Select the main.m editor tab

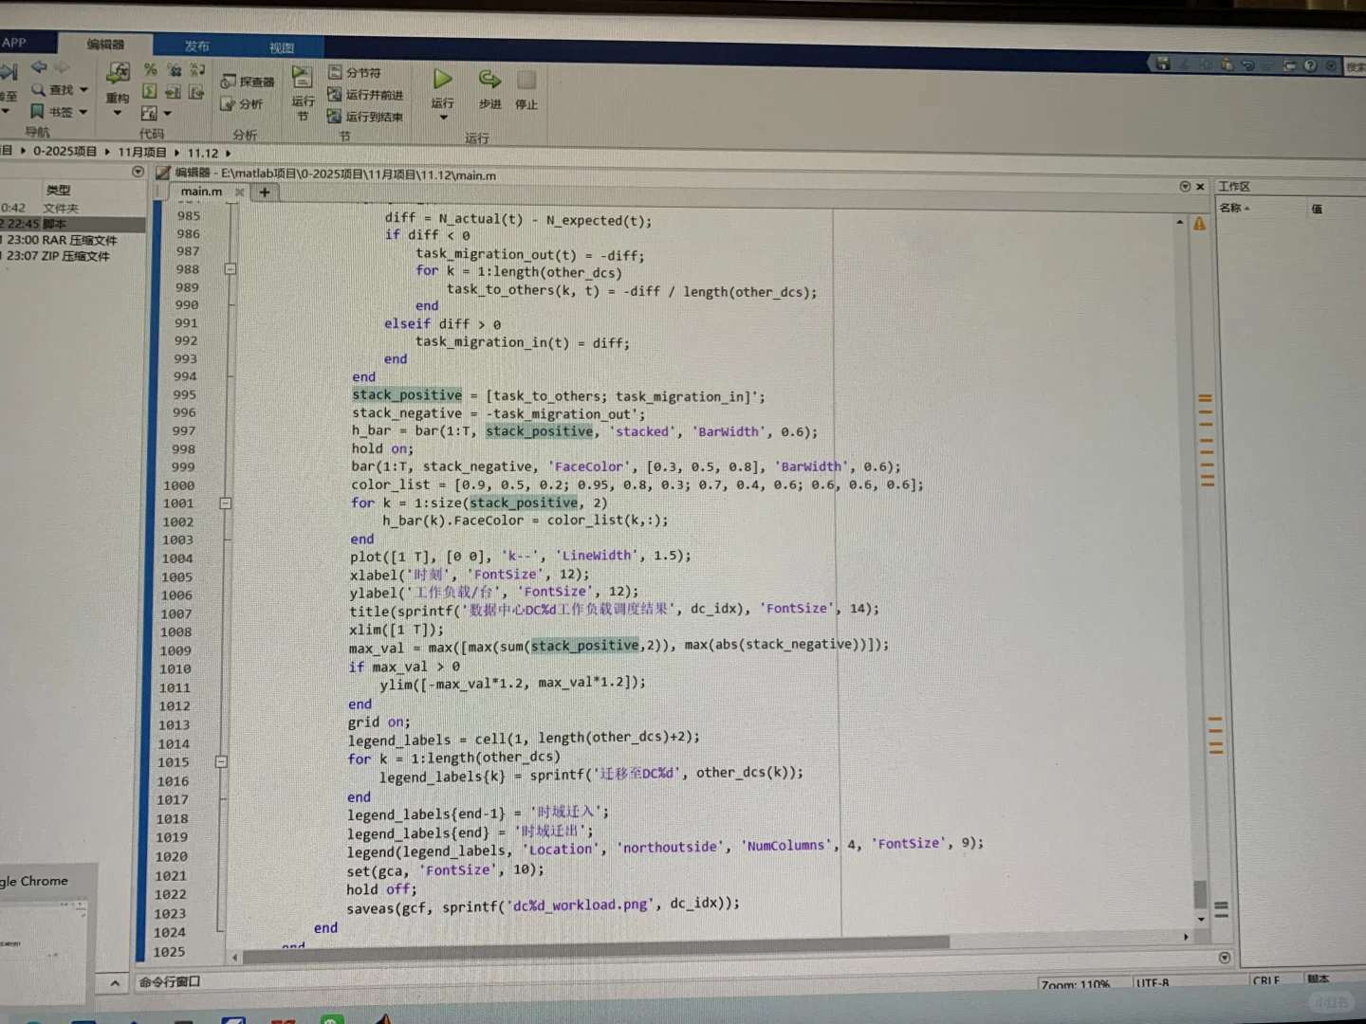[201, 192]
